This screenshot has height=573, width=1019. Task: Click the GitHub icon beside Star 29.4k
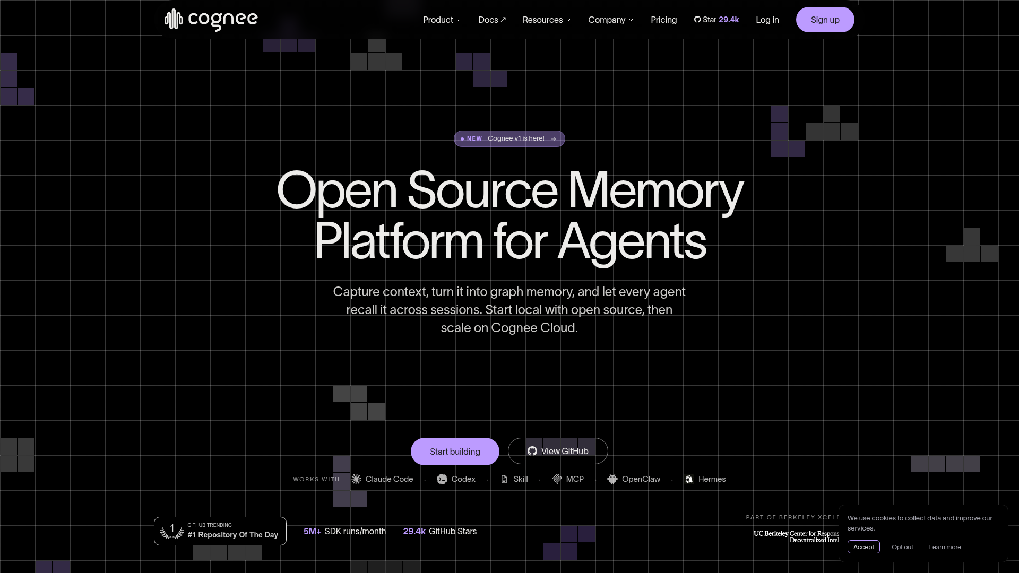[x=697, y=20]
